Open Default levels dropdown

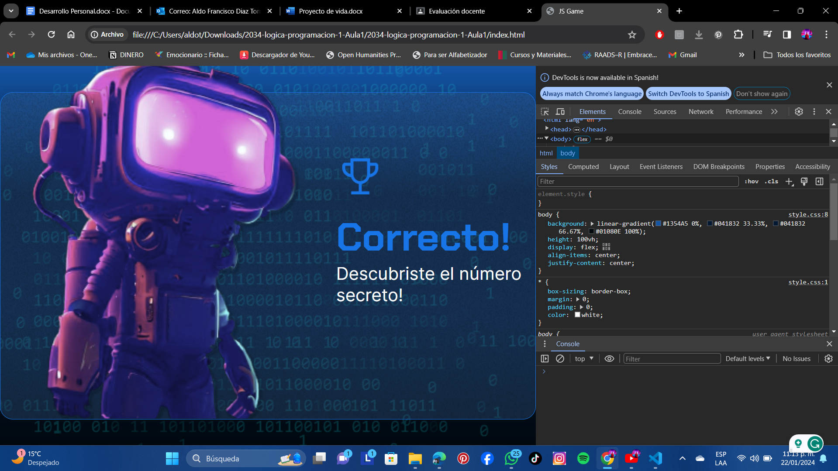click(748, 359)
